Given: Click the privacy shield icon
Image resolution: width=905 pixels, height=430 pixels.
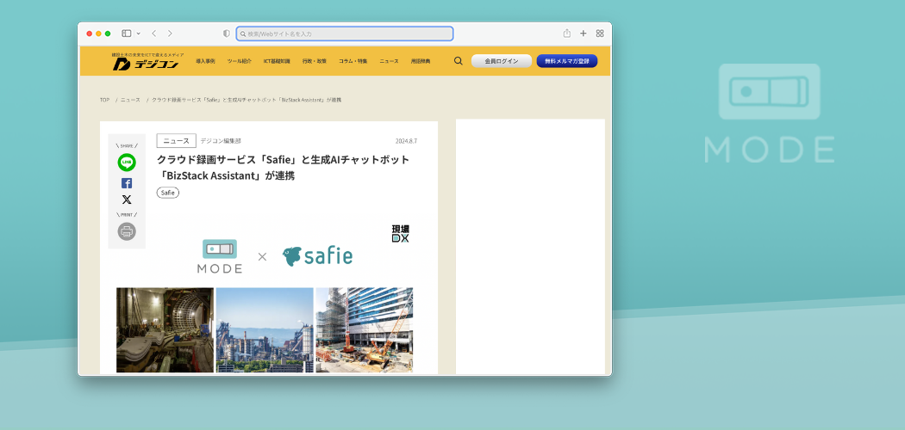Looking at the screenshot, I should coord(227,34).
